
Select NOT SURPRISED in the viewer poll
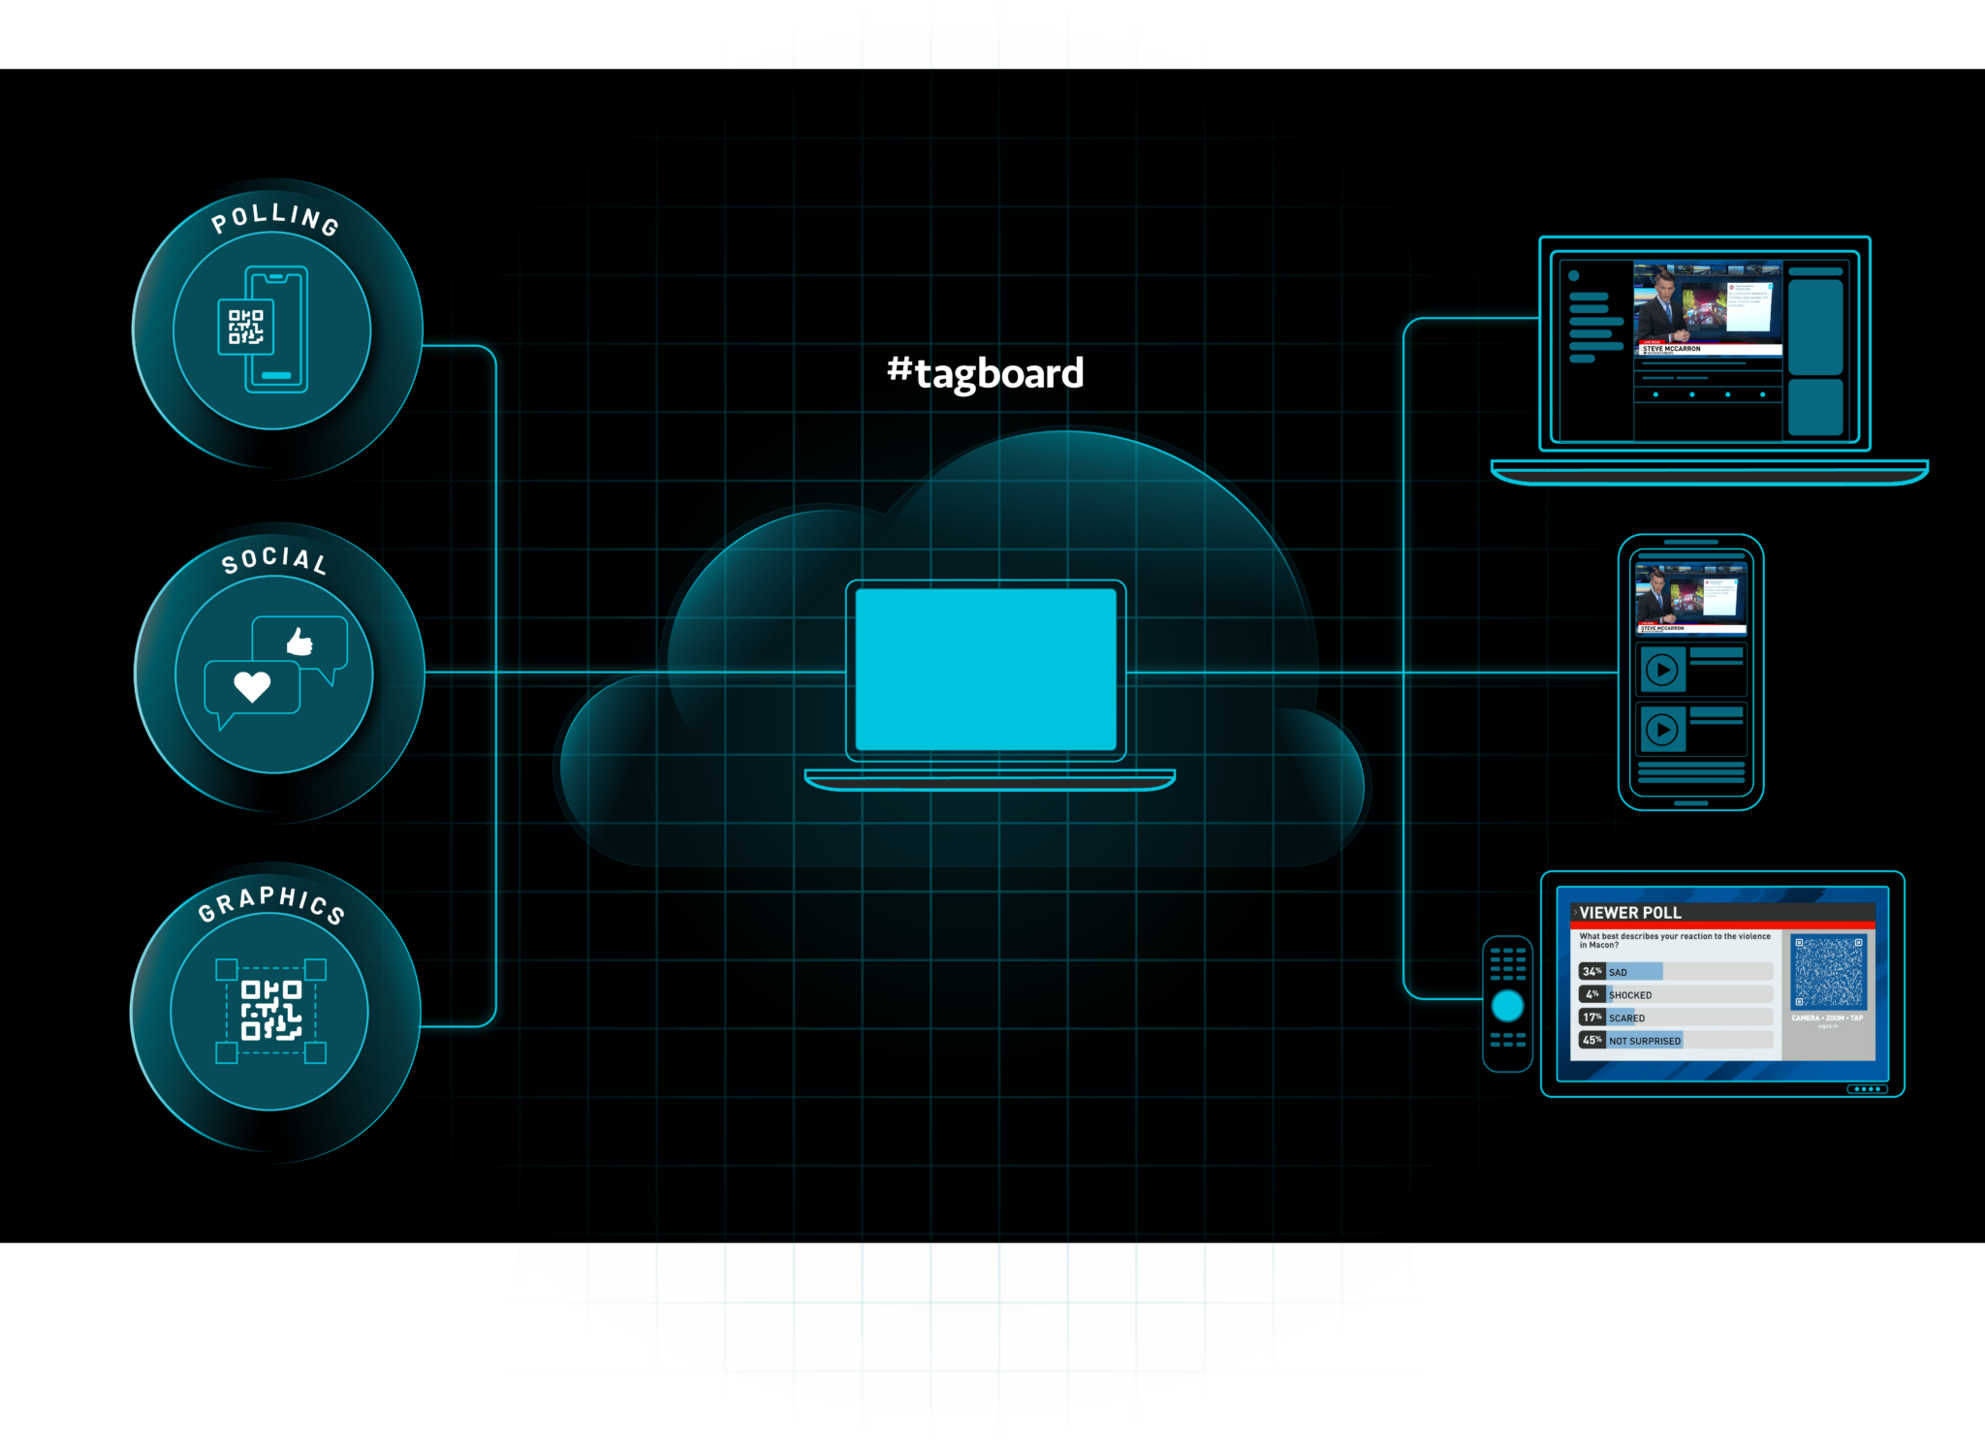coord(1645,1041)
